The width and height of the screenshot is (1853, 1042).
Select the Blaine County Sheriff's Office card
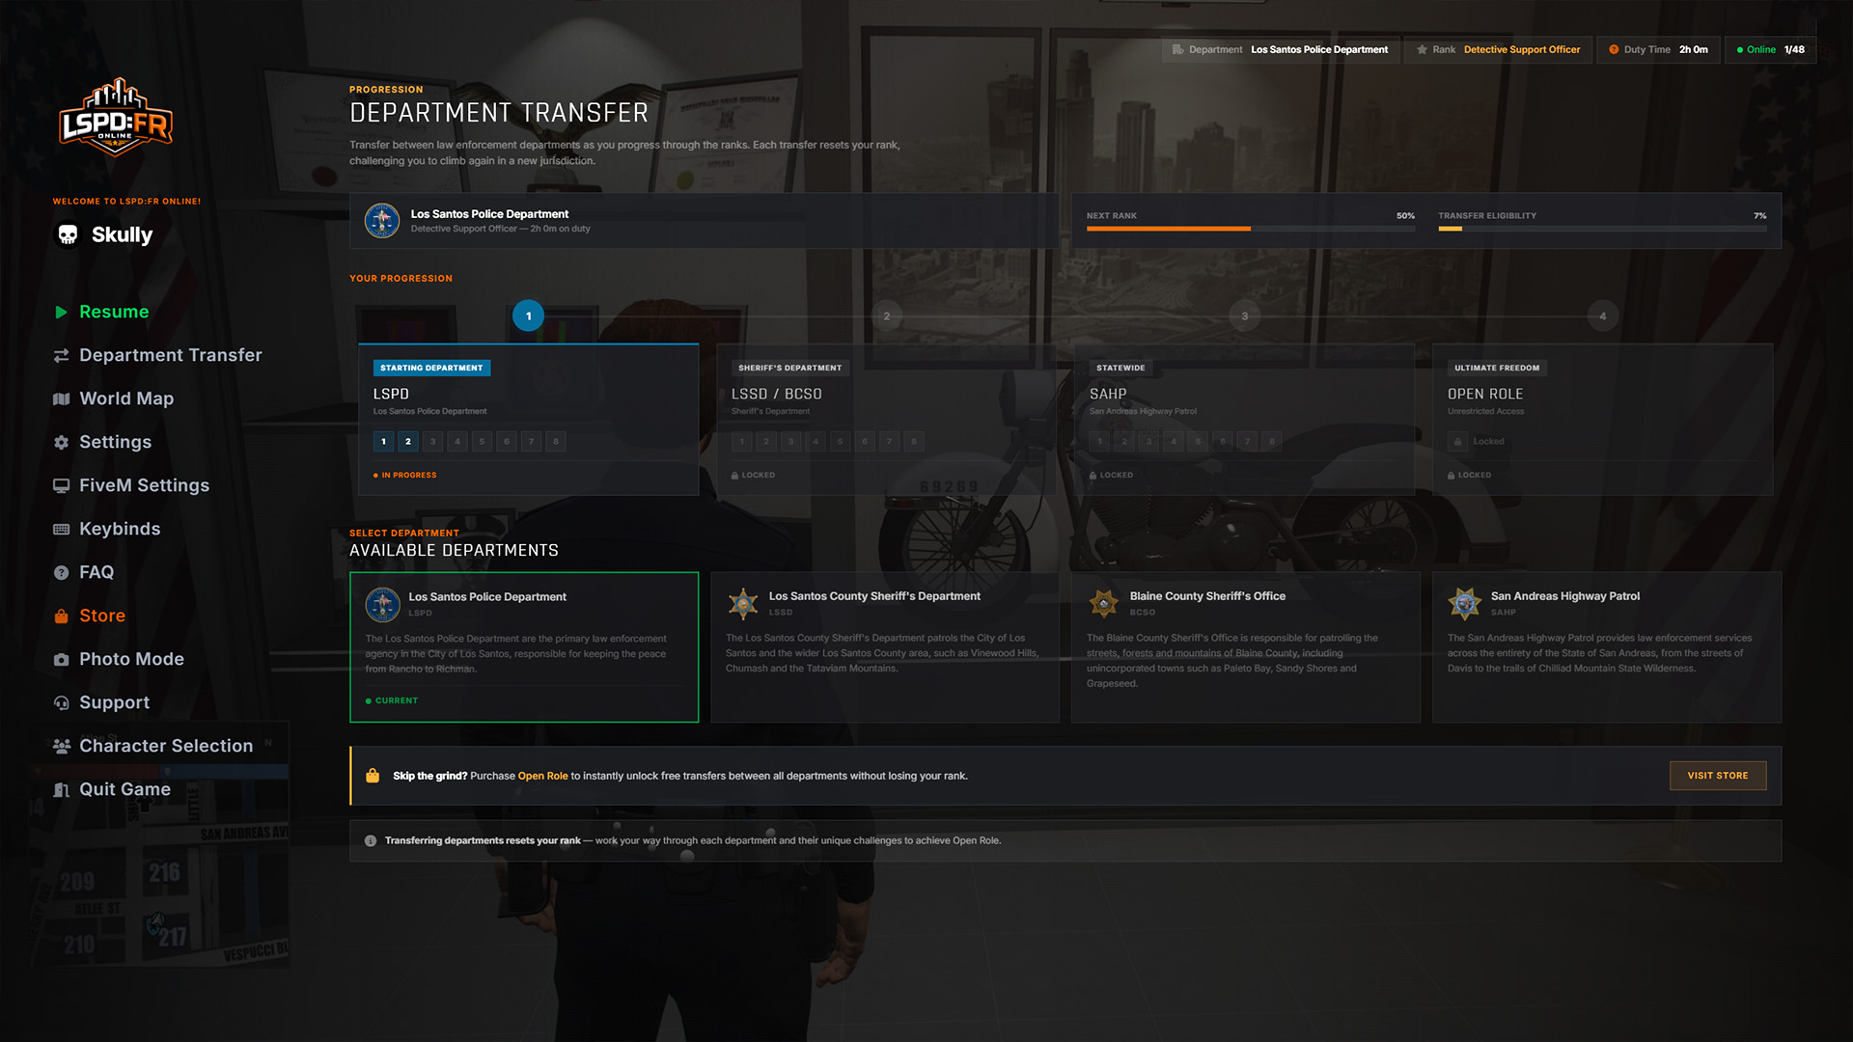coord(1246,647)
